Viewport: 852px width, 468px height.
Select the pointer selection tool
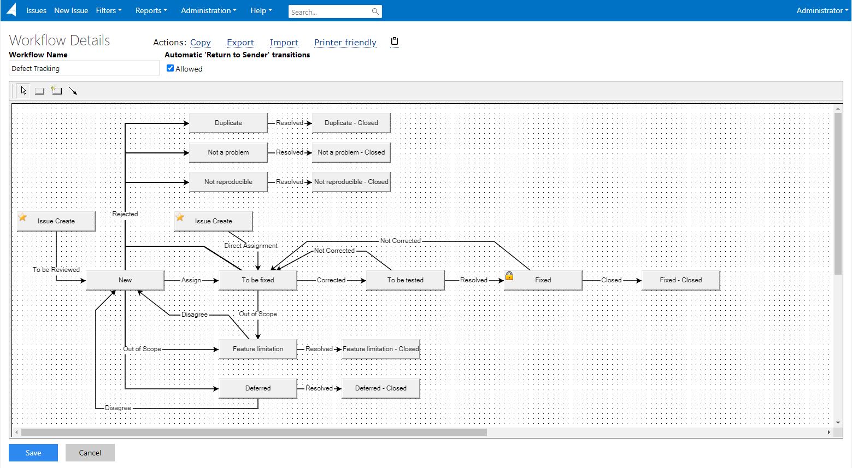coord(22,90)
